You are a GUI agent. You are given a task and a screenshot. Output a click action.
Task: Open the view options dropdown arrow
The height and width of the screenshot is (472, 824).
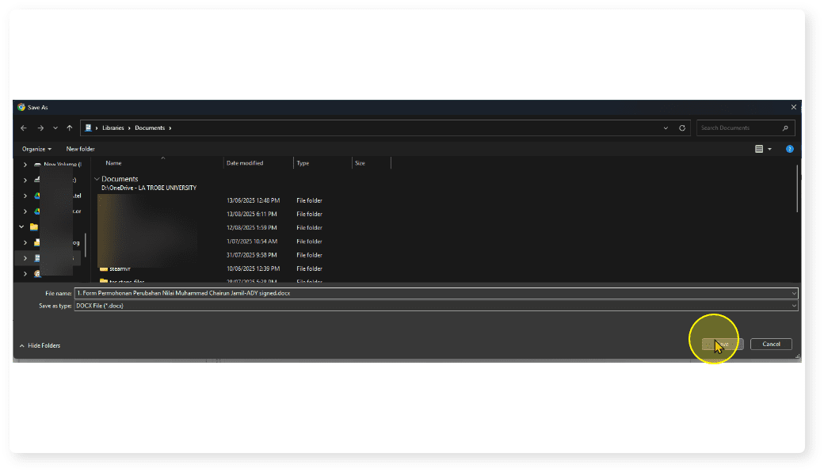(x=770, y=149)
